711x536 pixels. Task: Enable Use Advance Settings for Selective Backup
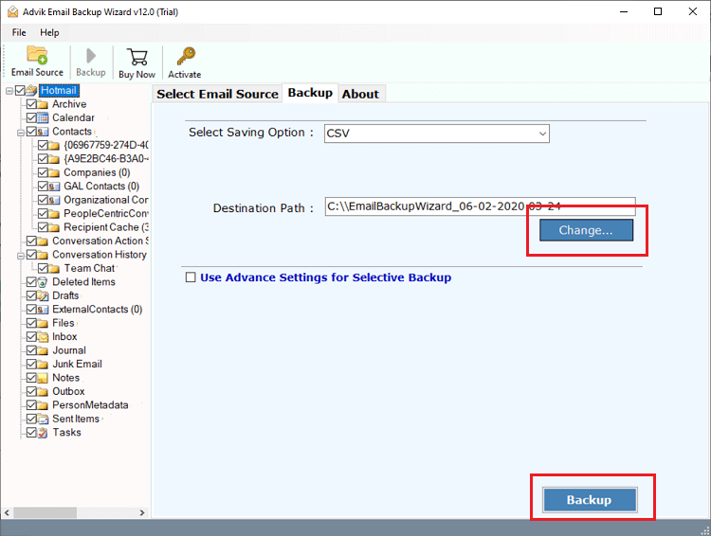pos(191,277)
